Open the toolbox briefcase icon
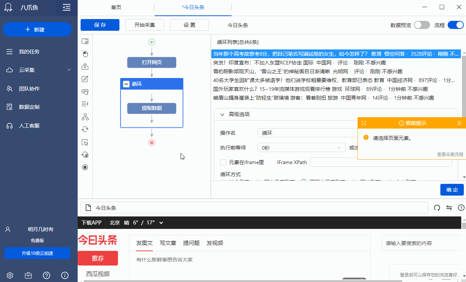Viewport: 466px width, 282px height. point(28,275)
